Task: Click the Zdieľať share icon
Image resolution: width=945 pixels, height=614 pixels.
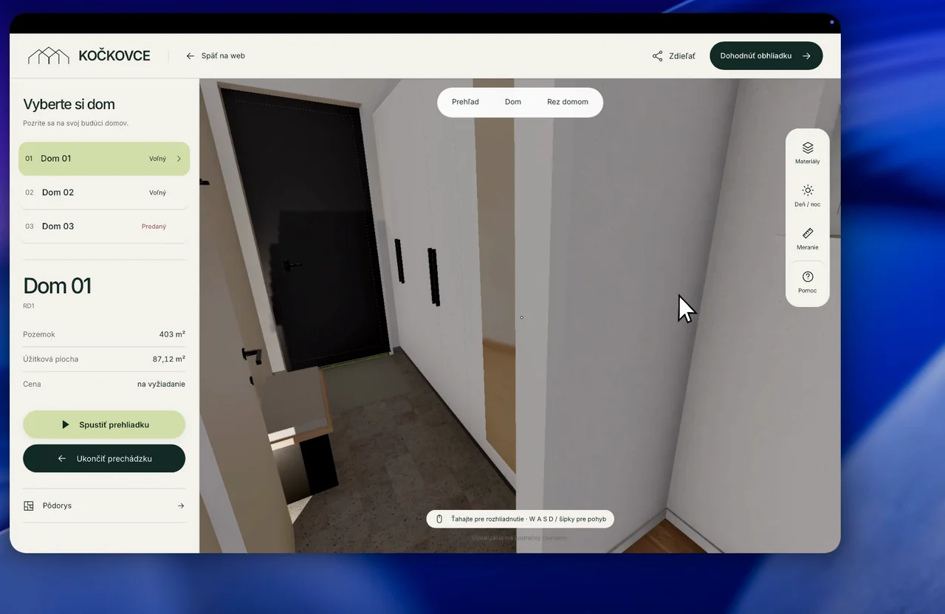Action: [x=657, y=56]
